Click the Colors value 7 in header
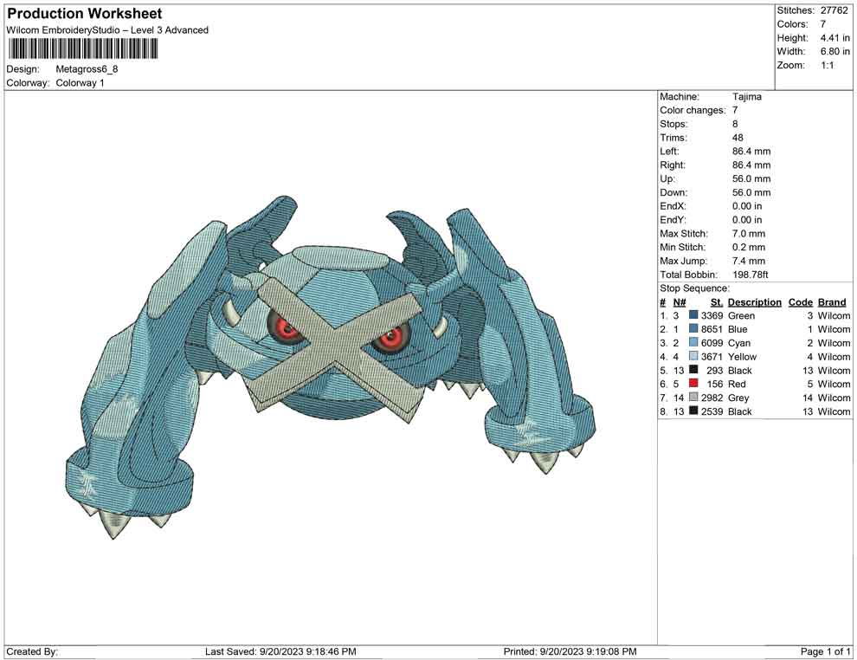The height and width of the screenshot is (660, 857). tap(822, 24)
